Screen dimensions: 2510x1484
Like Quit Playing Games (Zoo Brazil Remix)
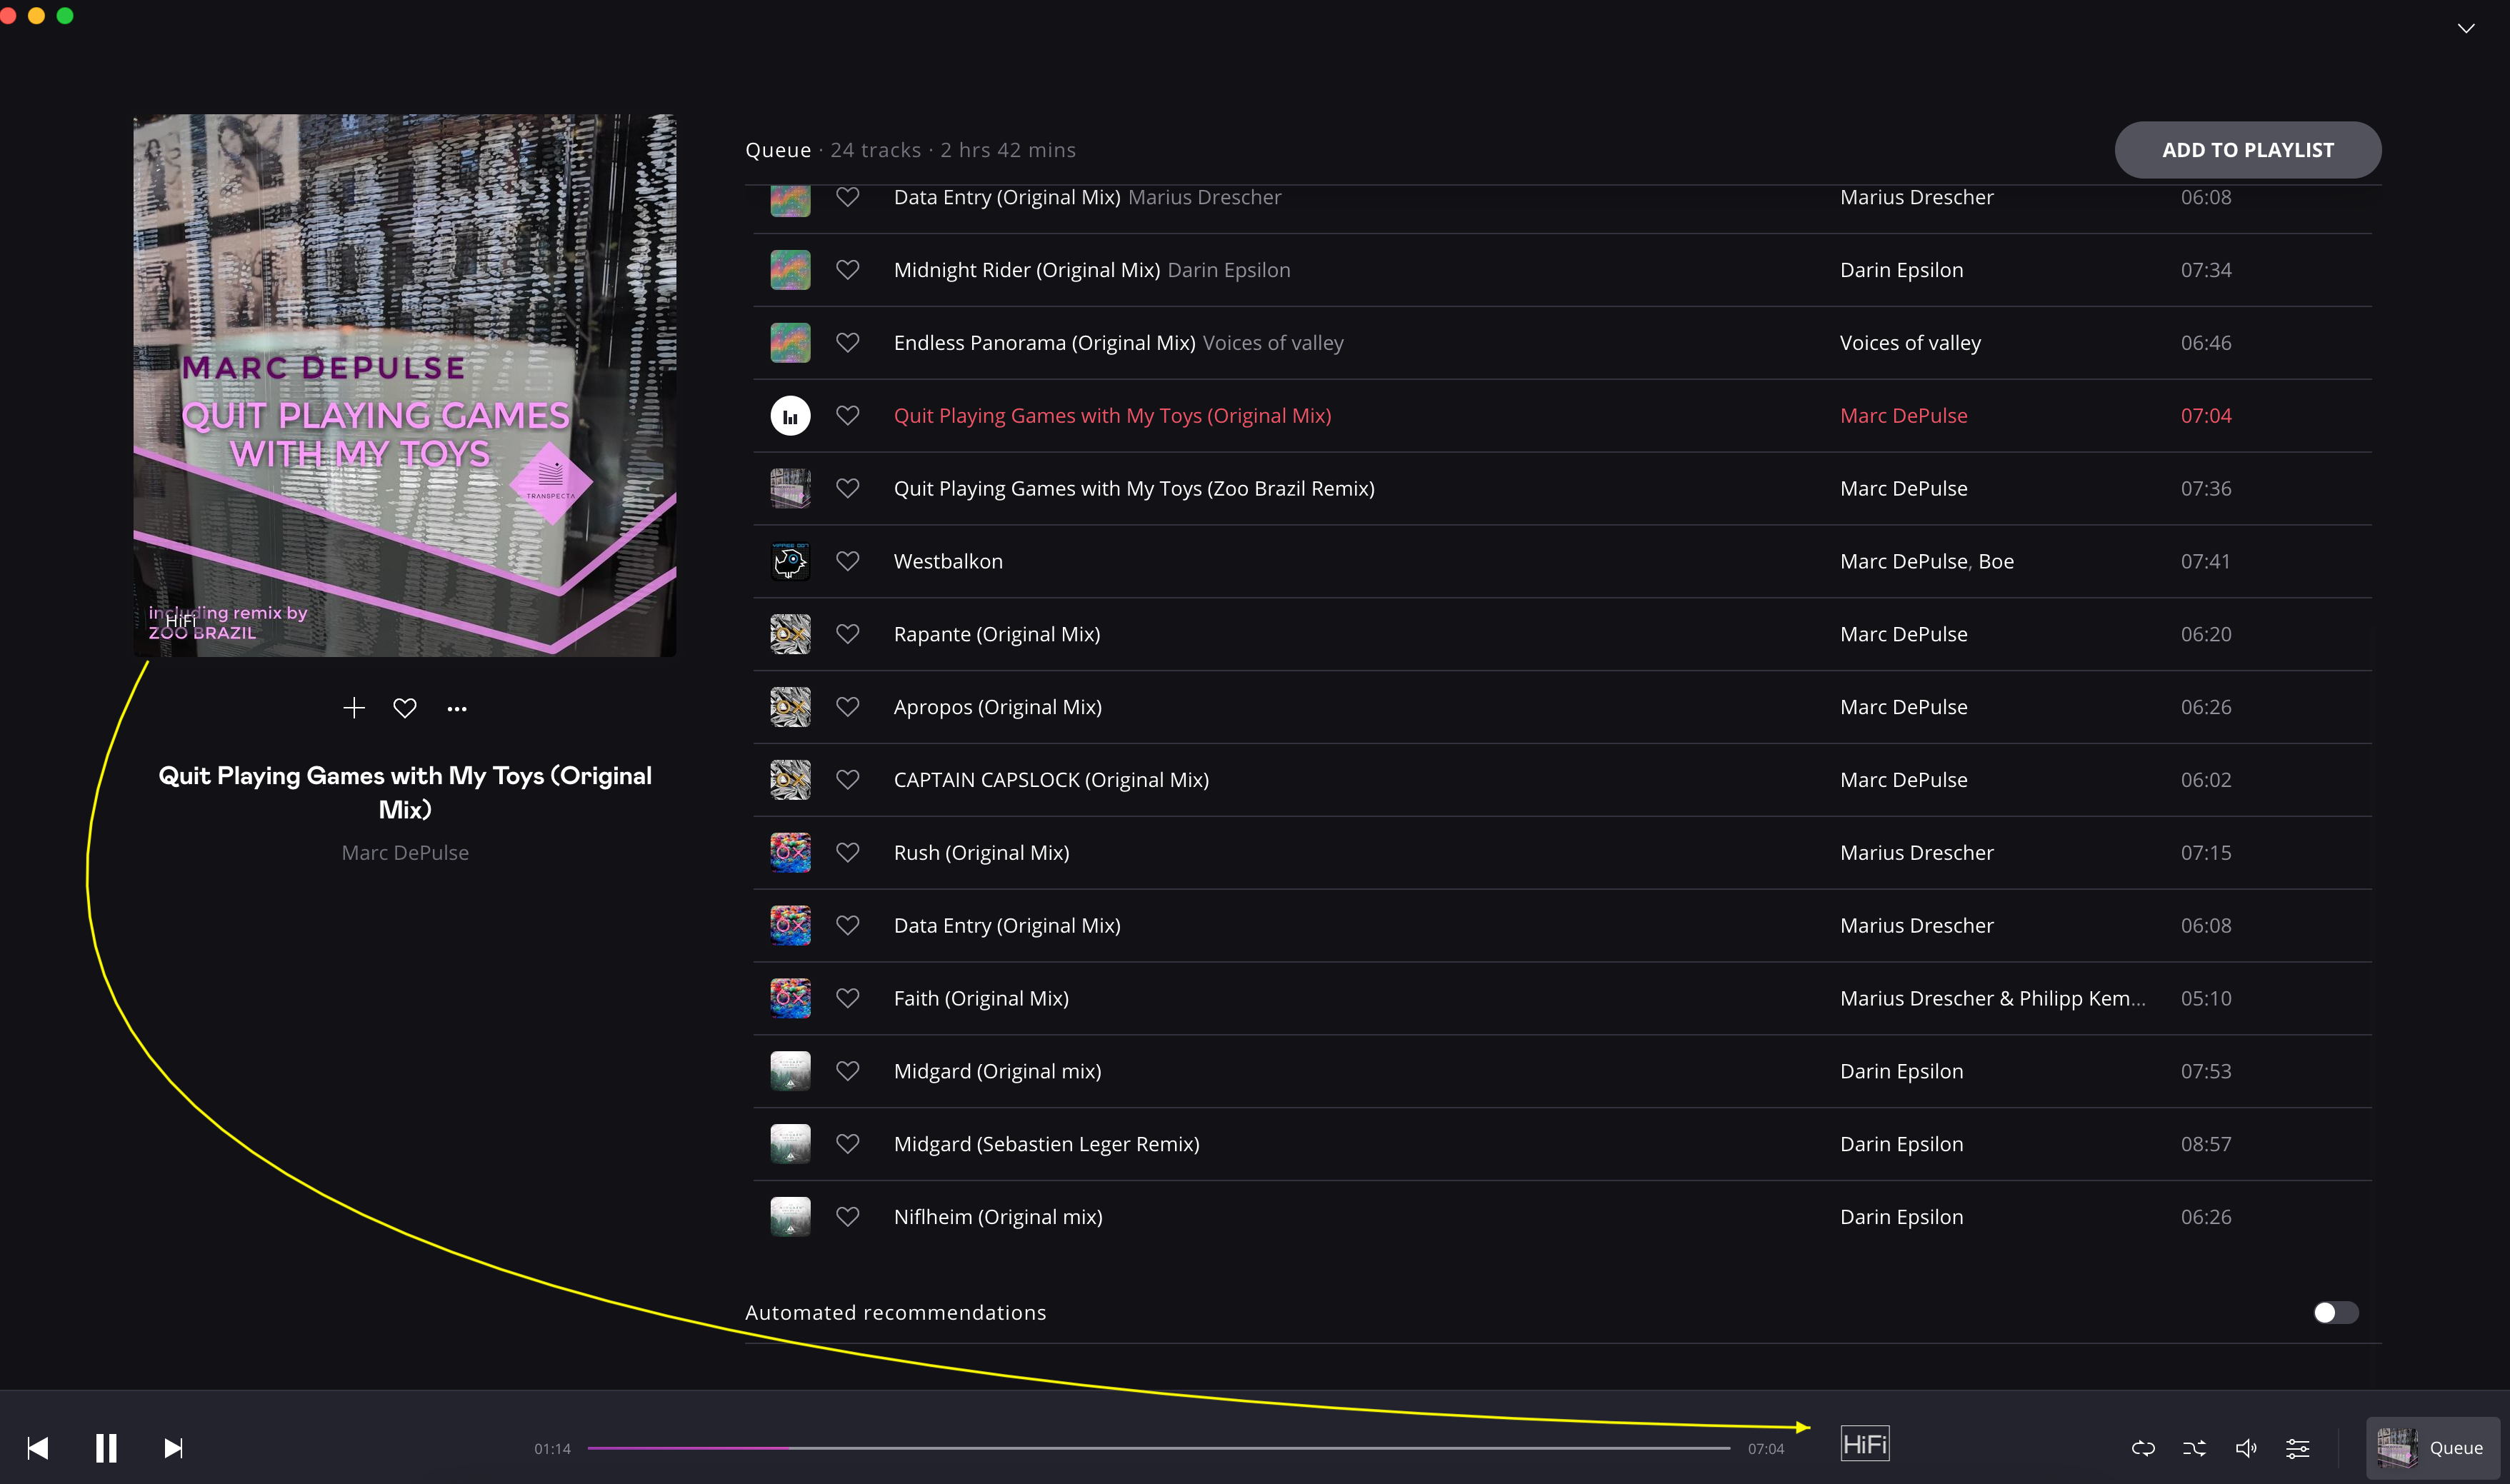pyautogui.click(x=848, y=488)
